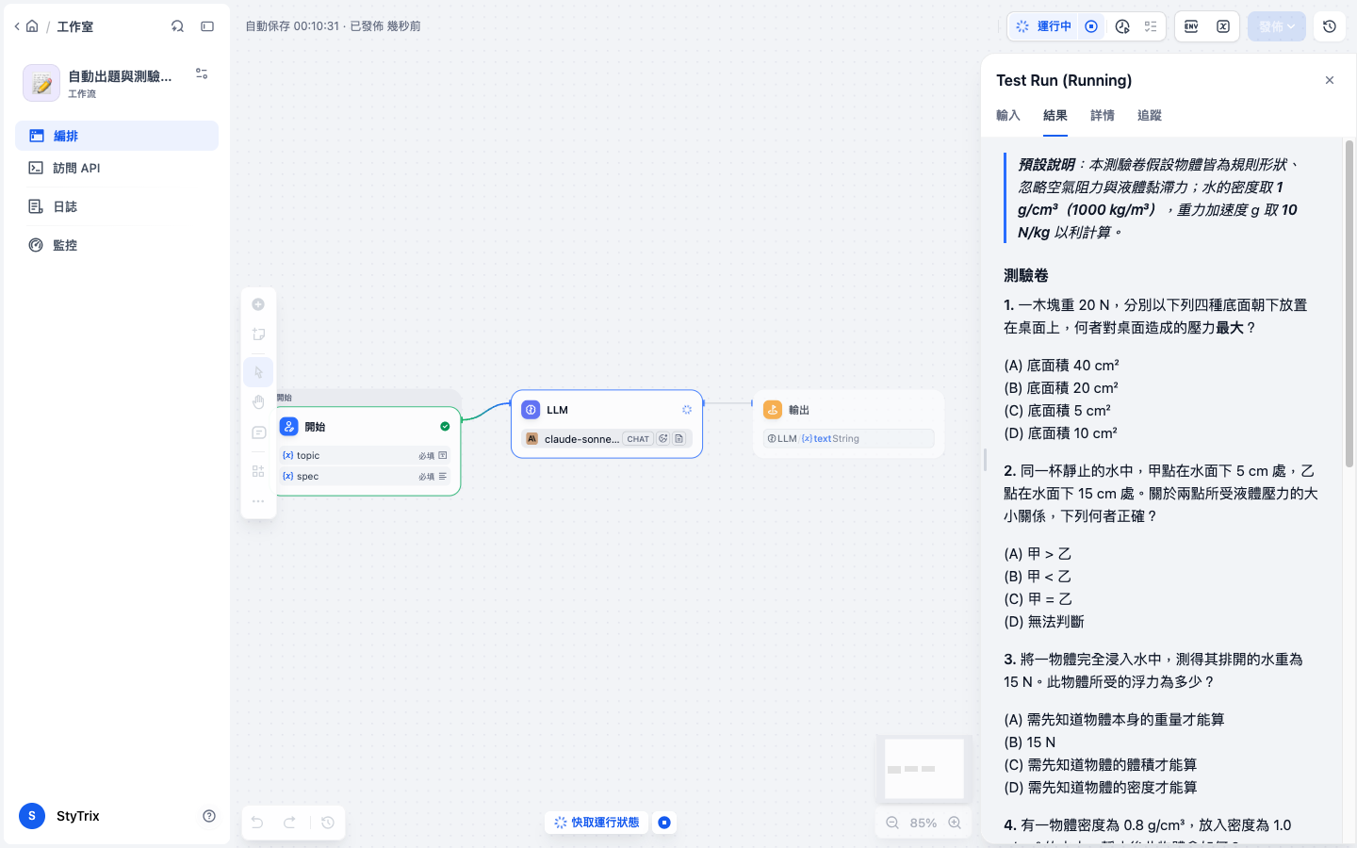This screenshot has height=848, width=1357.
Task: Click the CHAT badge on LLM node
Action: [x=638, y=439]
